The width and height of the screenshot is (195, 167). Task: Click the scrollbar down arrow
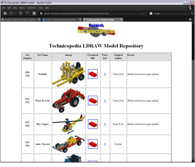(x=193, y=161)
